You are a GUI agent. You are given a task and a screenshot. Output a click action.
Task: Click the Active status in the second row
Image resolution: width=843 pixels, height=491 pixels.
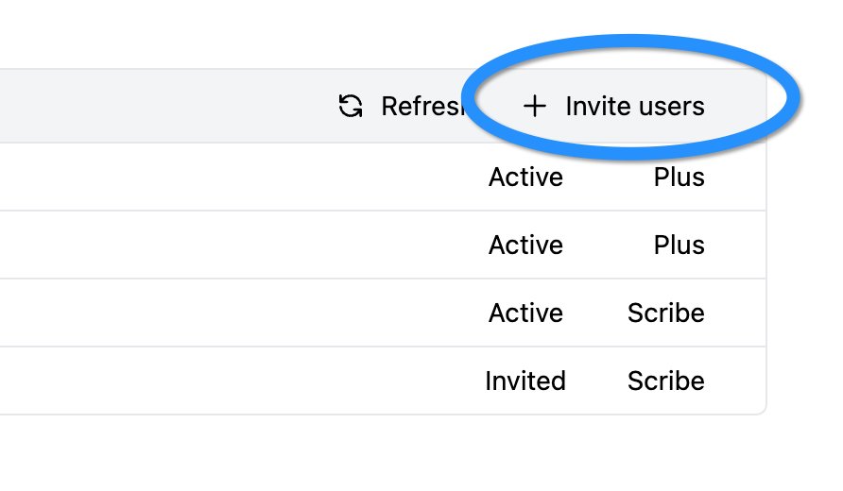tap(525, 245)
